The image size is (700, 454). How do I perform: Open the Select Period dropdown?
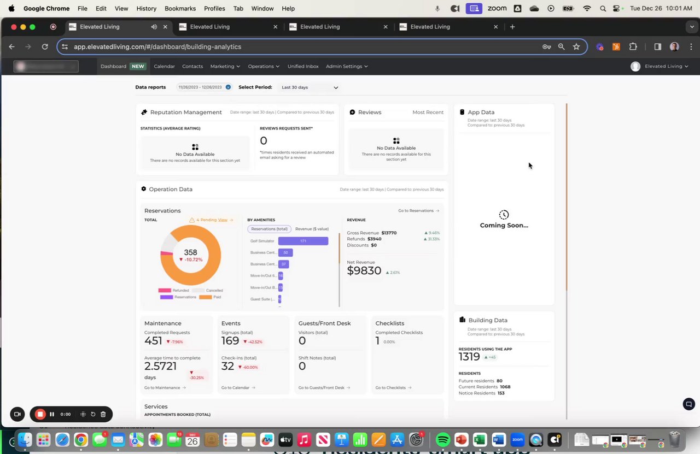pyautogui.click(x=310, y=87)
